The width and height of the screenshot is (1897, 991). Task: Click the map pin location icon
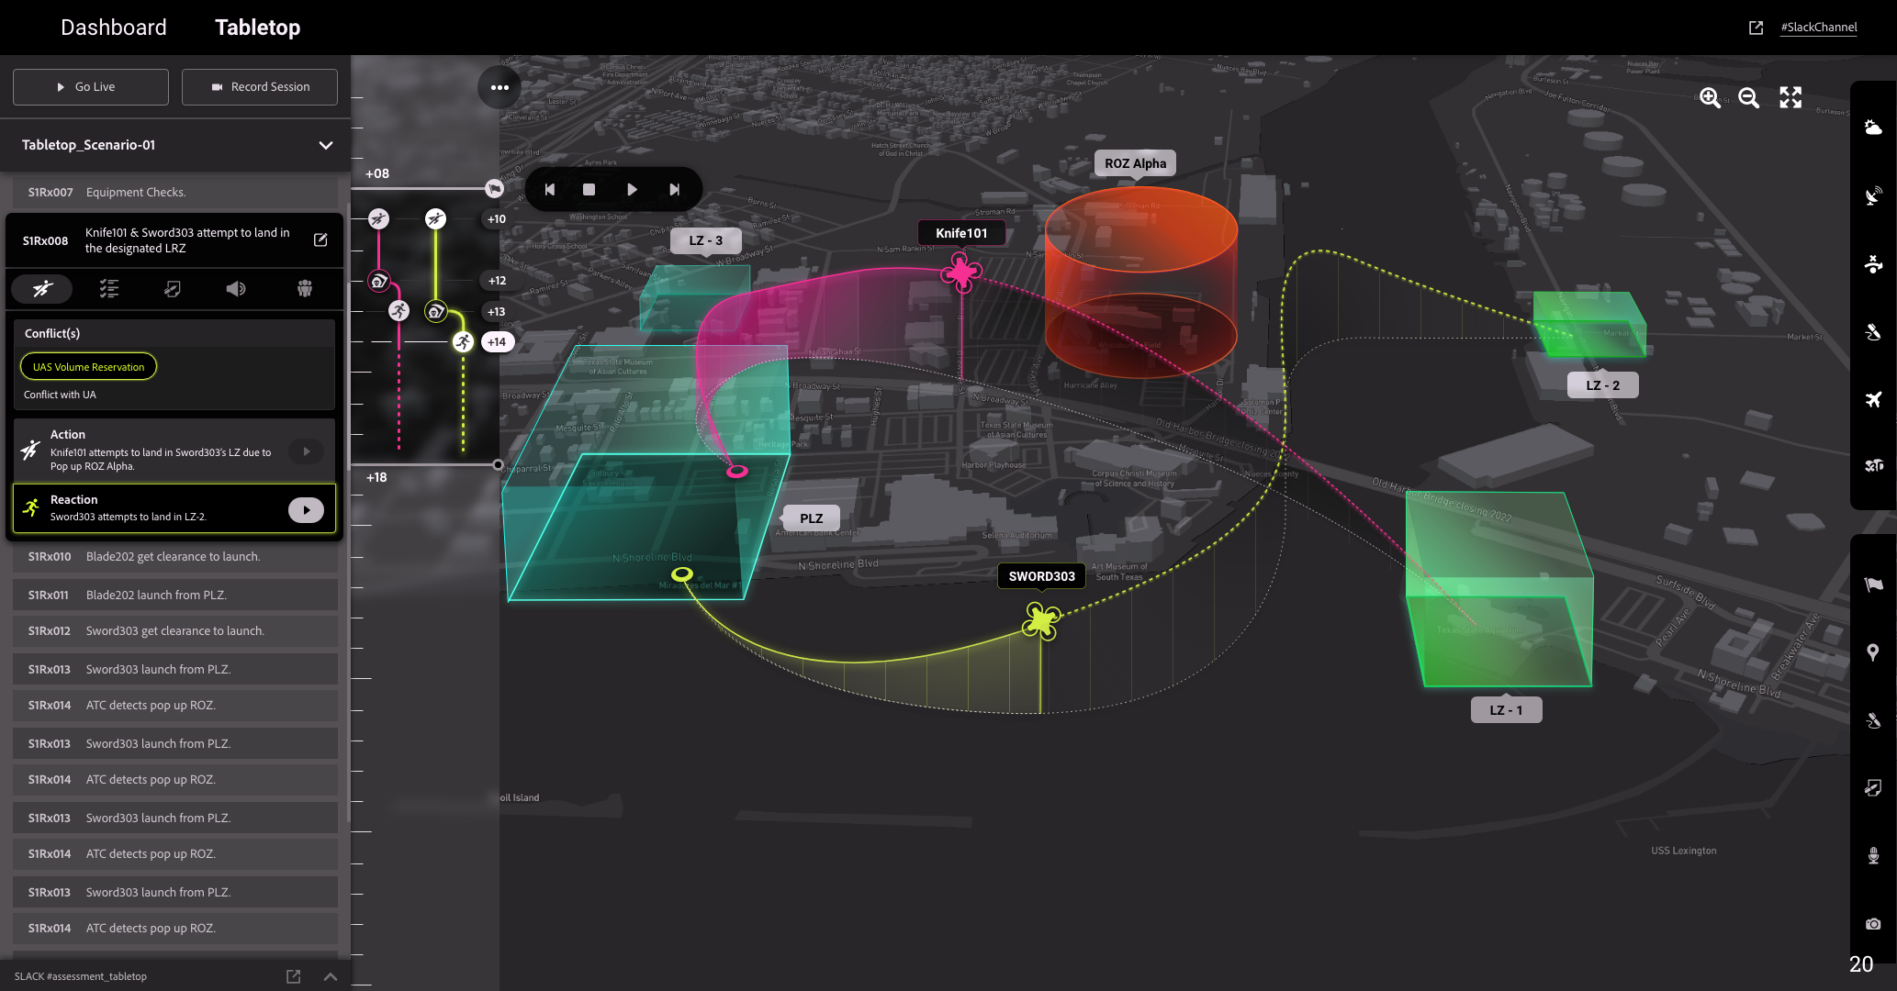point(1873,652)
